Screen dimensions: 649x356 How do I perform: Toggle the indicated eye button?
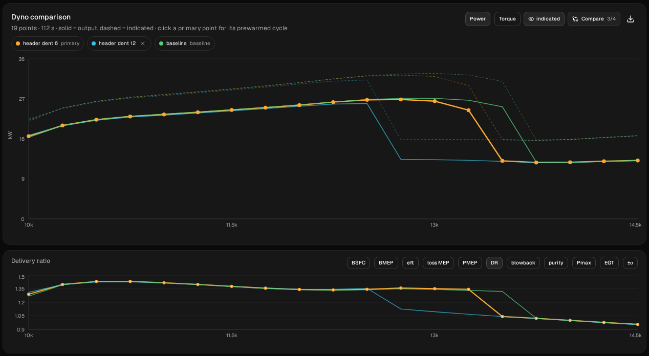[x=544, y=19]
